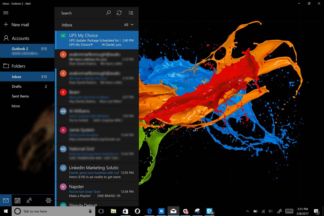Screen dimensions: 324x216
Task: Click the magnifying glass search icon
Action: pyautogui.click(x=108, y=13)
